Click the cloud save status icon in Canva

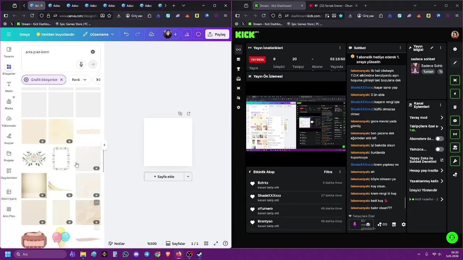point(152,34)
